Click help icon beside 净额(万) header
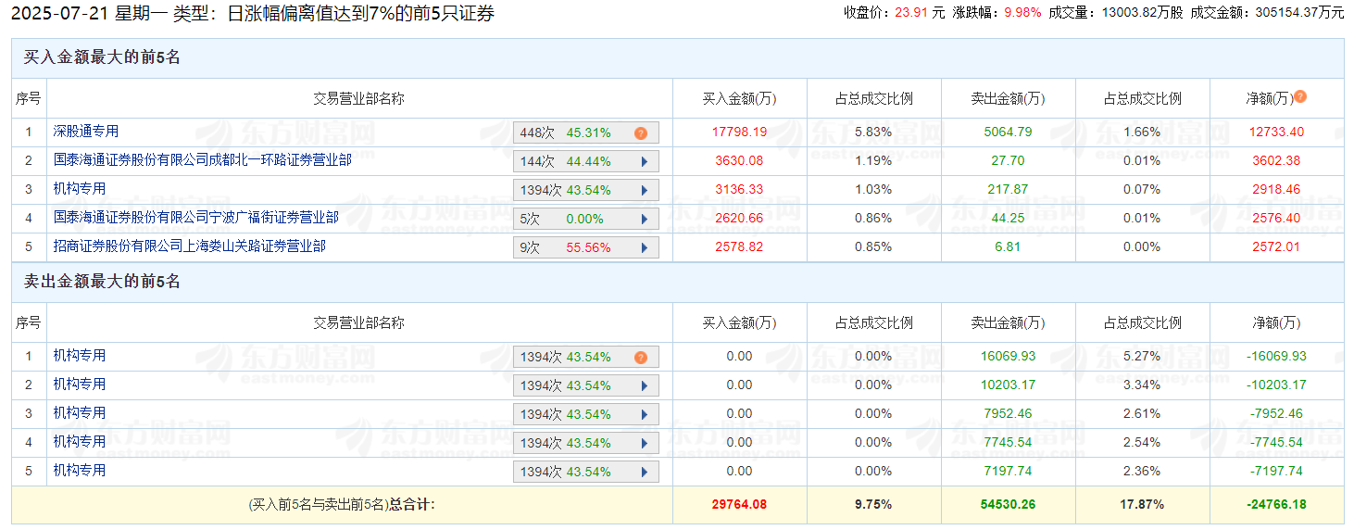The image size is (1354, 530). [x=1300, y=96]
